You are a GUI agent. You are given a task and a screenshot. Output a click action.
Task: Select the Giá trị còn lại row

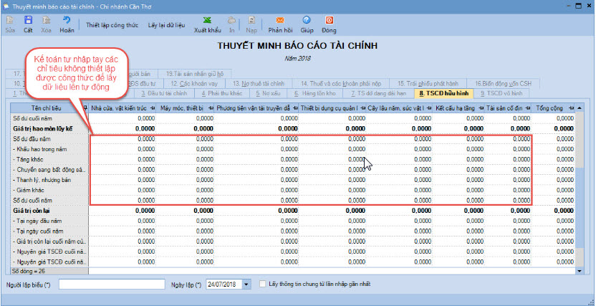click(294, 211)
